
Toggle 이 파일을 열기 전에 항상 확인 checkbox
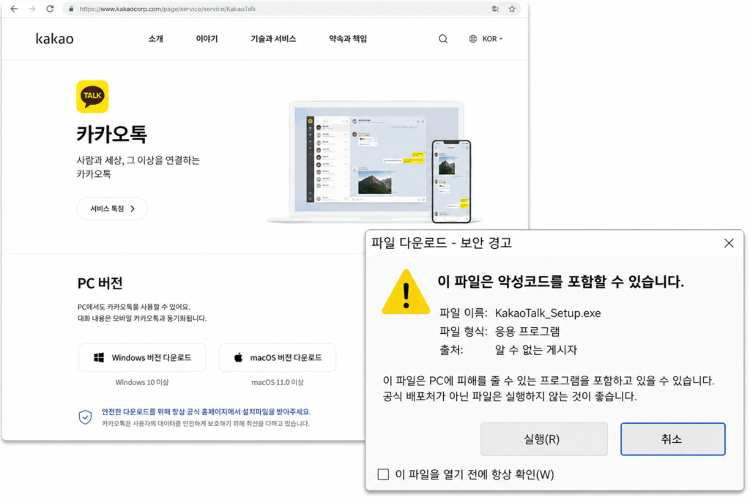tap(383, 474)
